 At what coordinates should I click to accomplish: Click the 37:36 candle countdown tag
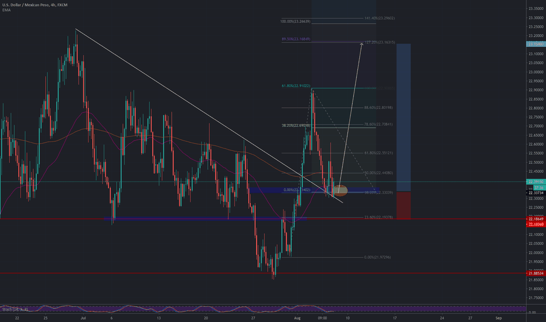[x=539, y=187]
